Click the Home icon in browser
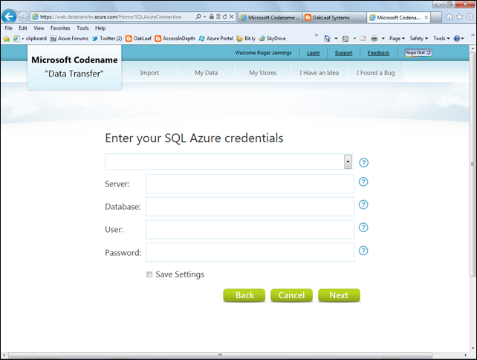477x360 pixels. pos(450,16)
